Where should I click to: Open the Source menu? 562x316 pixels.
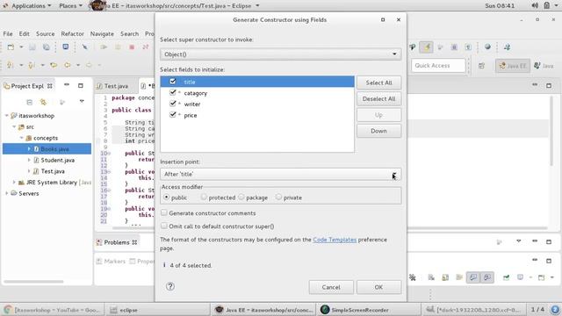tap(45, 33)
